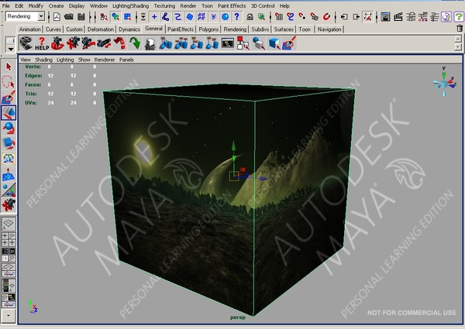Click the green curved arrow shelf icon

(x=135, y=43)
